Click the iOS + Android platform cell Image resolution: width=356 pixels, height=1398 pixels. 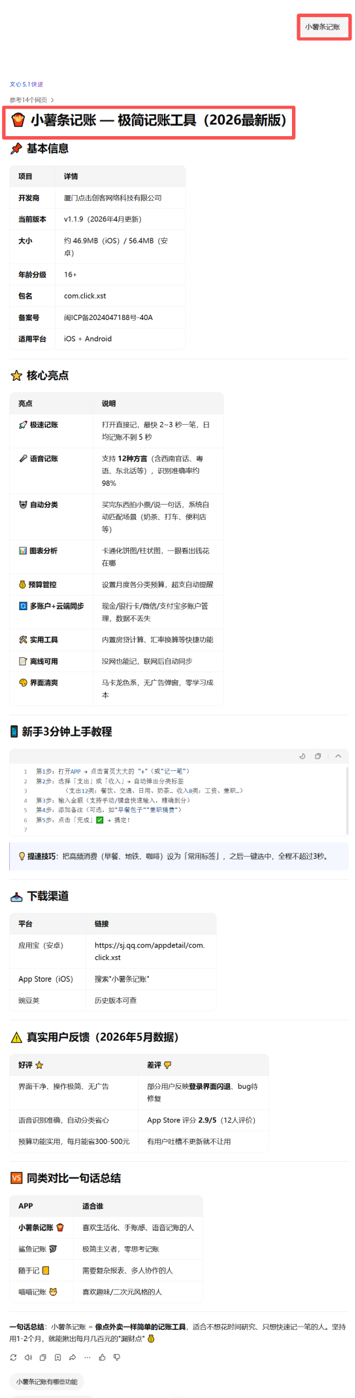pos(88,339)
